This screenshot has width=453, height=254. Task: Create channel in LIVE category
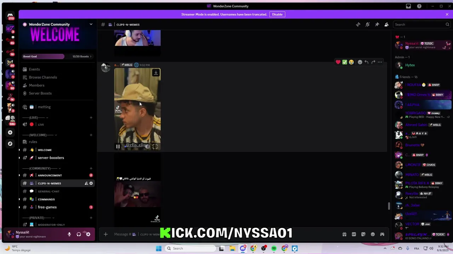[91, 117]
